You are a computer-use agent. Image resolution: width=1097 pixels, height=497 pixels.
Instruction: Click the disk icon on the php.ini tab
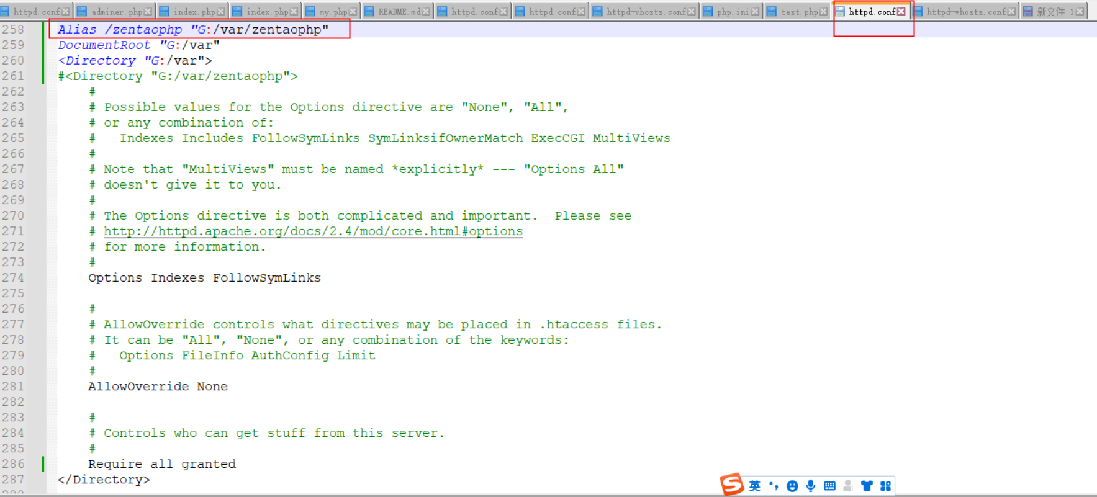[x=708, y=12]
